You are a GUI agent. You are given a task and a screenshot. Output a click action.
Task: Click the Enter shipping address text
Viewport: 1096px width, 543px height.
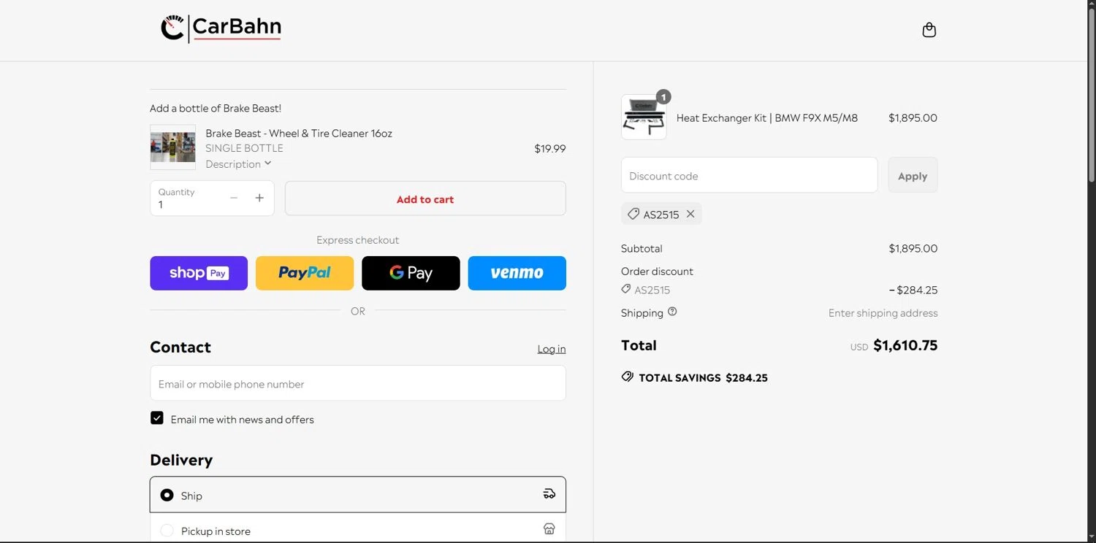[x=883, y=312]
